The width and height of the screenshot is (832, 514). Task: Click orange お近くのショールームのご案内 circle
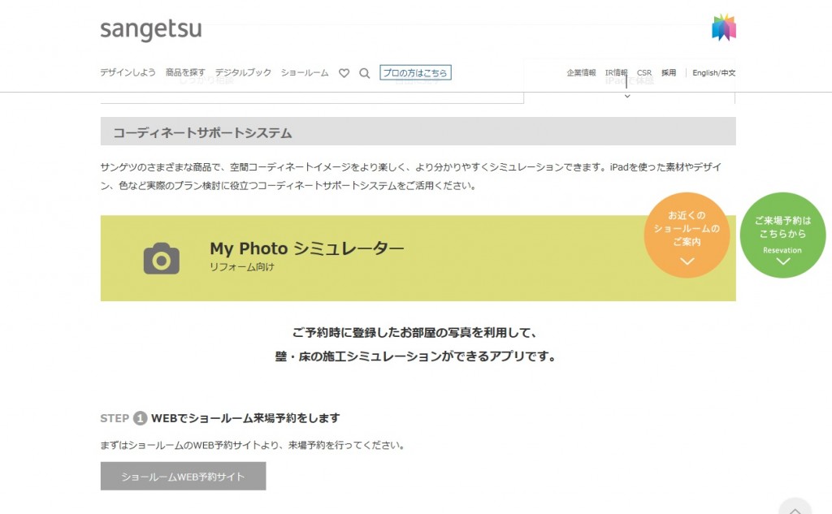pos(687,235)
